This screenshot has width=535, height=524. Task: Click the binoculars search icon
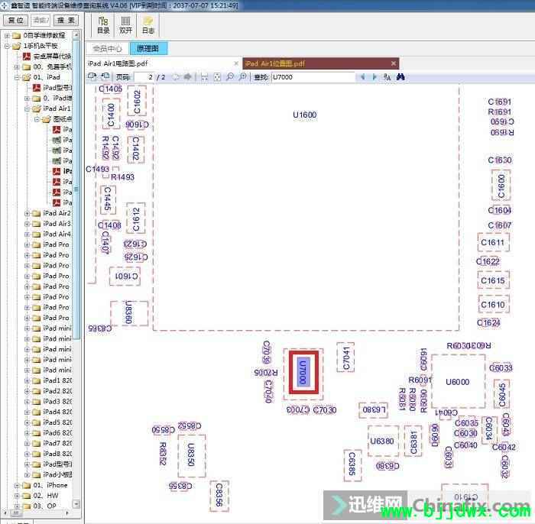400,77
